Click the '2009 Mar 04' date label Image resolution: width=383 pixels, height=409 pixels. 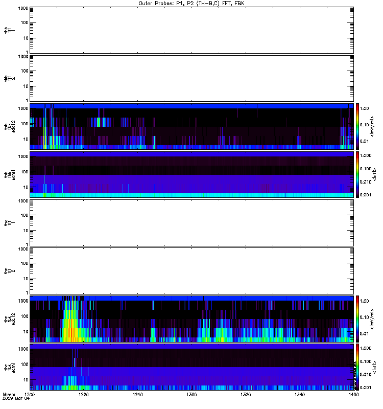point(16,398)
